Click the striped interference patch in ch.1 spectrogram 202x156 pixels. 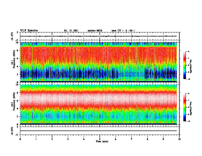[131, 73]
